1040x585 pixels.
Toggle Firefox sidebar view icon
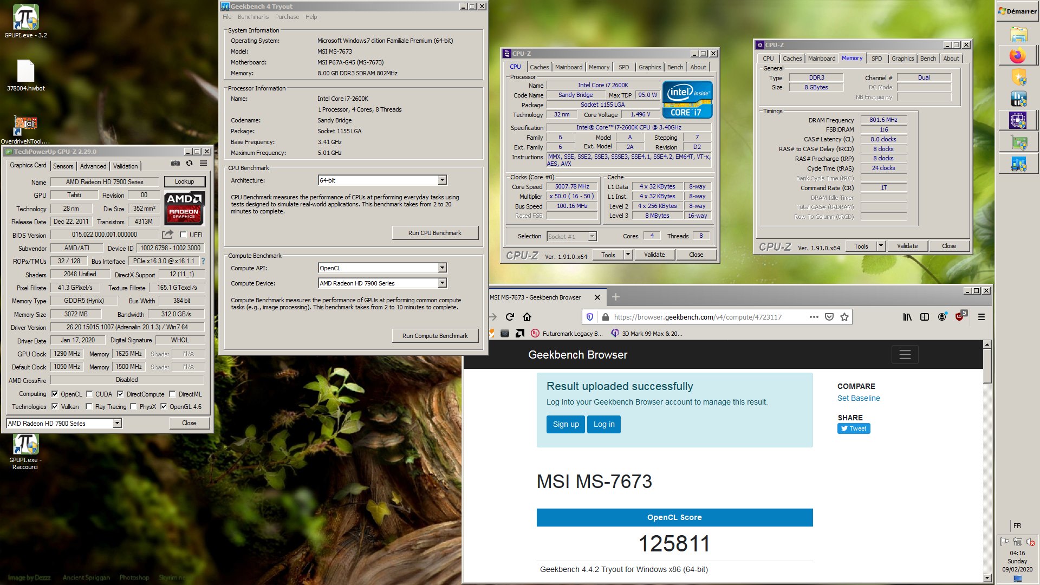tap(925, 317)
